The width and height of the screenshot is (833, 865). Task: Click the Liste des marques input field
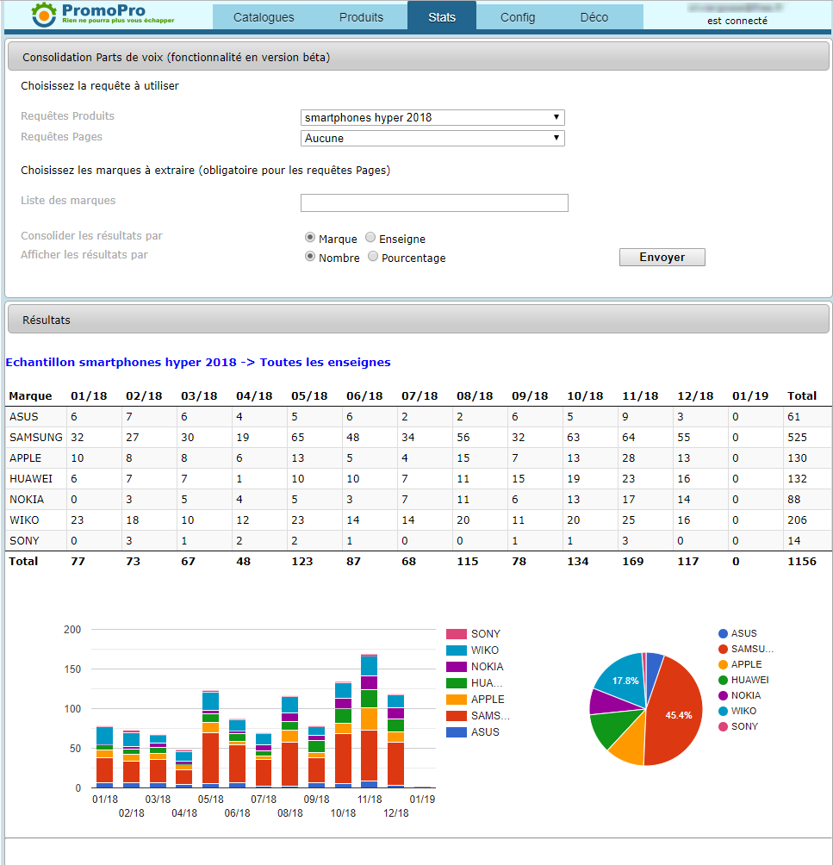point(434,202)
